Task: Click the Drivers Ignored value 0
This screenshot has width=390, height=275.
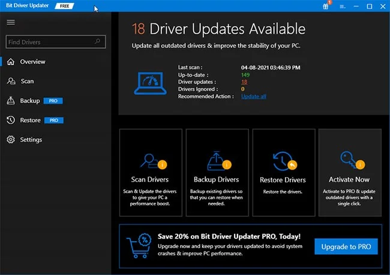Action: coord(243,89)
